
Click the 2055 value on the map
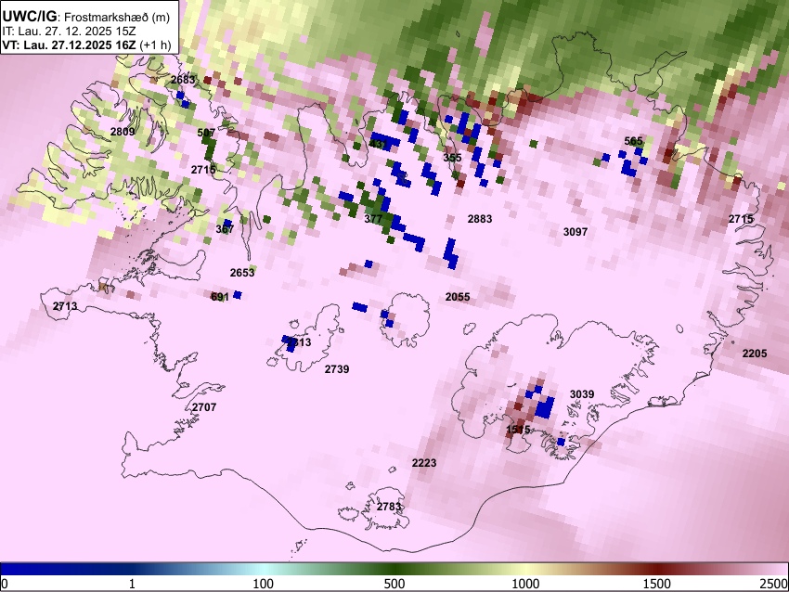tap(458, 297)
